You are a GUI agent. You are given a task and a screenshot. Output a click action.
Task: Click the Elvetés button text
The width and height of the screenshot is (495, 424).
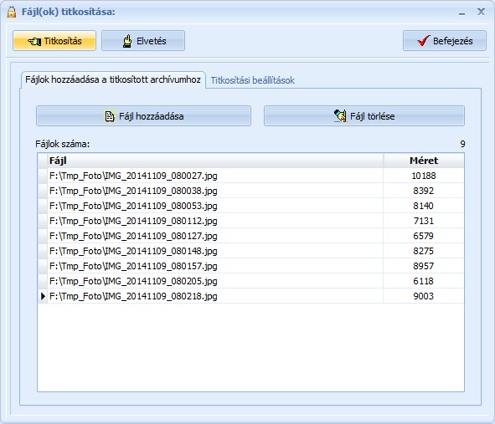(152, 41)
